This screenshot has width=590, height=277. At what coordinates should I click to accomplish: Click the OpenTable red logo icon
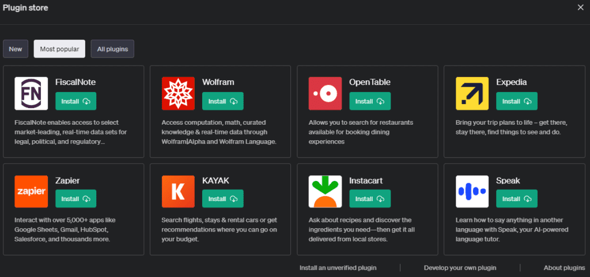325,94
